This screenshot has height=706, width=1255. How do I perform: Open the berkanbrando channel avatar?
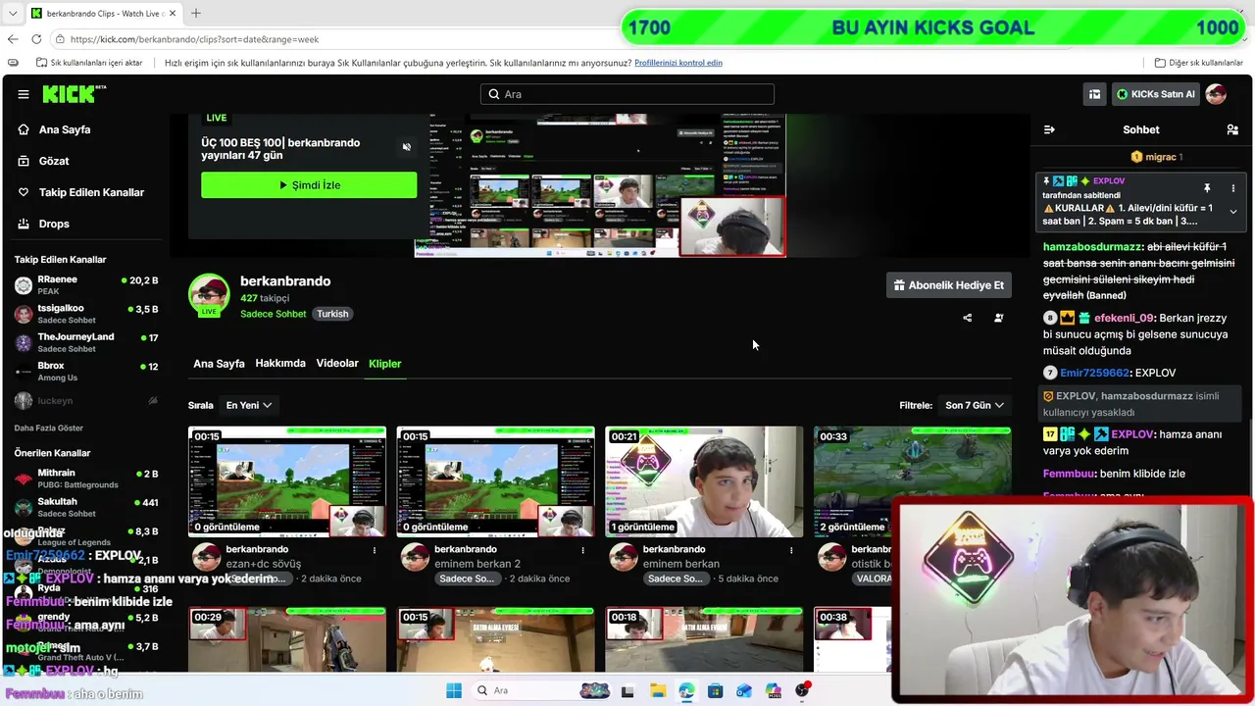tap(209, 295)
